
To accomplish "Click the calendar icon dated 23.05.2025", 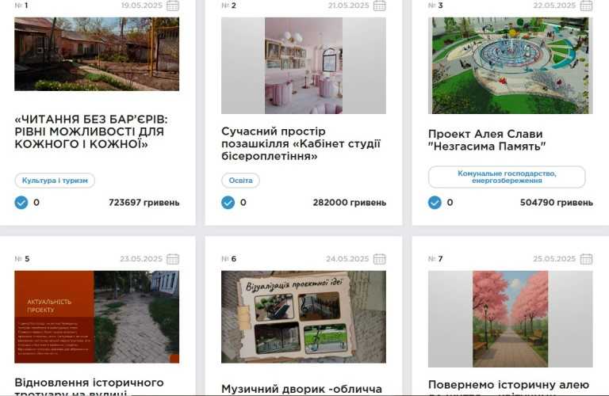I will tap(173, 259).
